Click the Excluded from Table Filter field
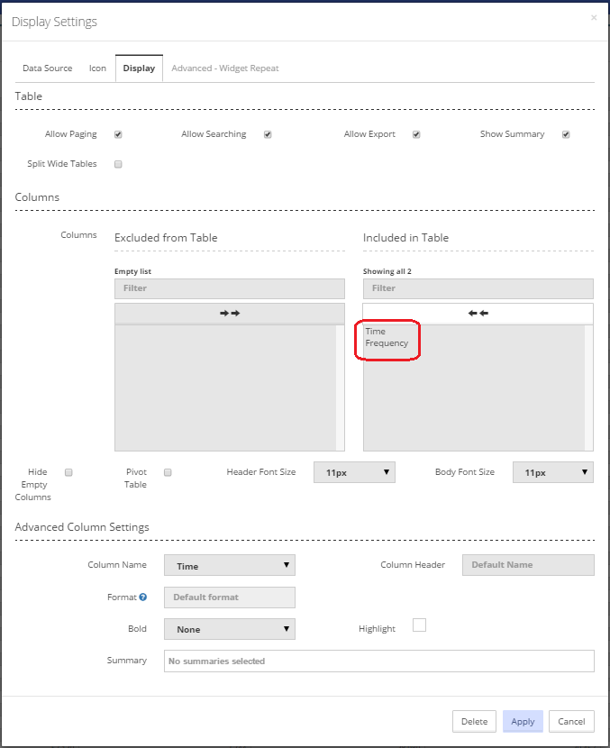The height and width of the screenshot is (748, 610). (x=230, y=288)
